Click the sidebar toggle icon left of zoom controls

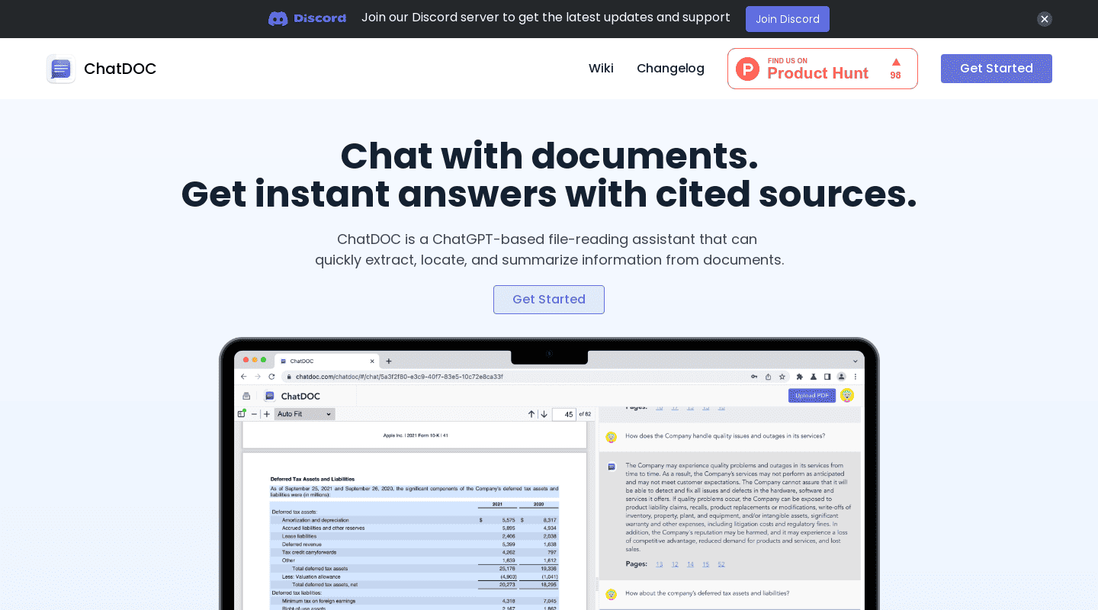pos(242,413)
